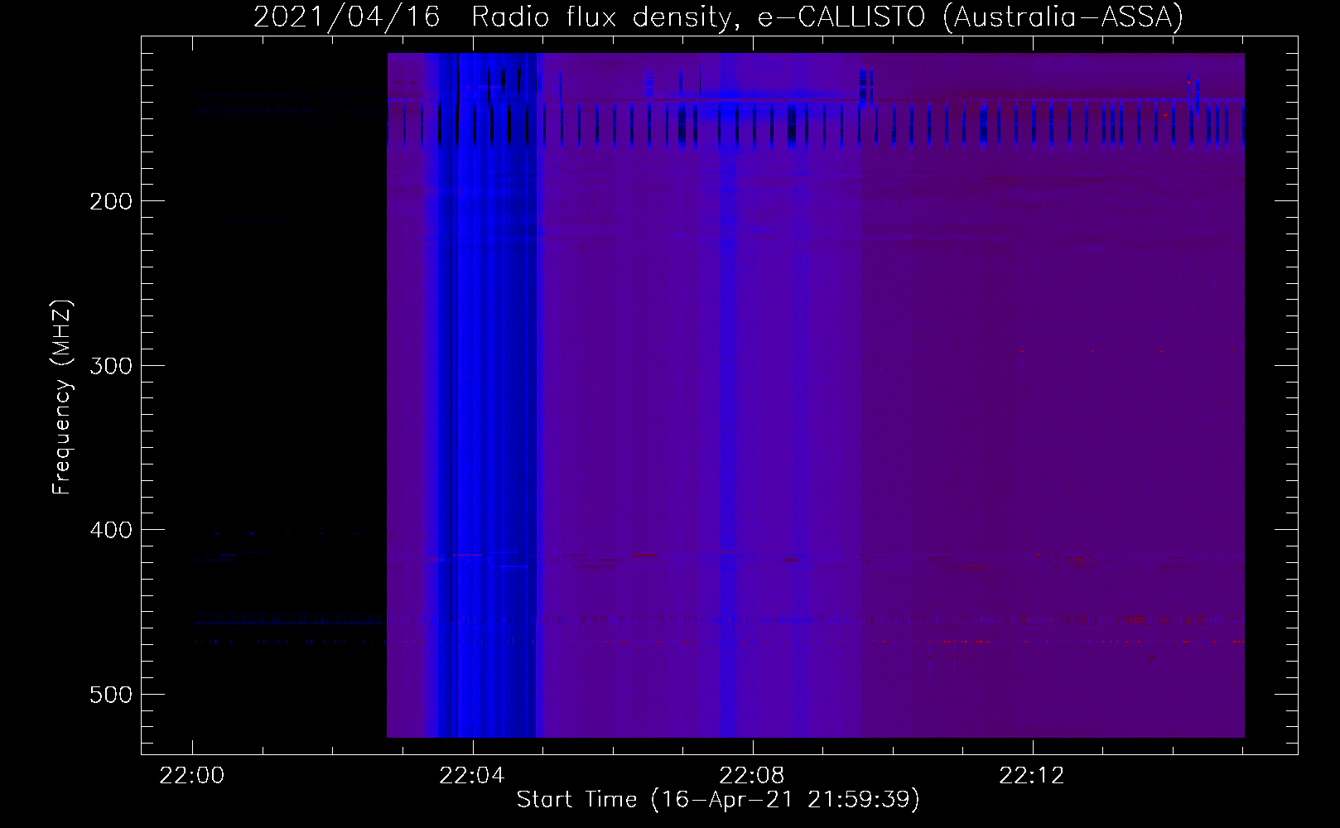
Task: Click the 22:04 time tick label
Action: 472,776
